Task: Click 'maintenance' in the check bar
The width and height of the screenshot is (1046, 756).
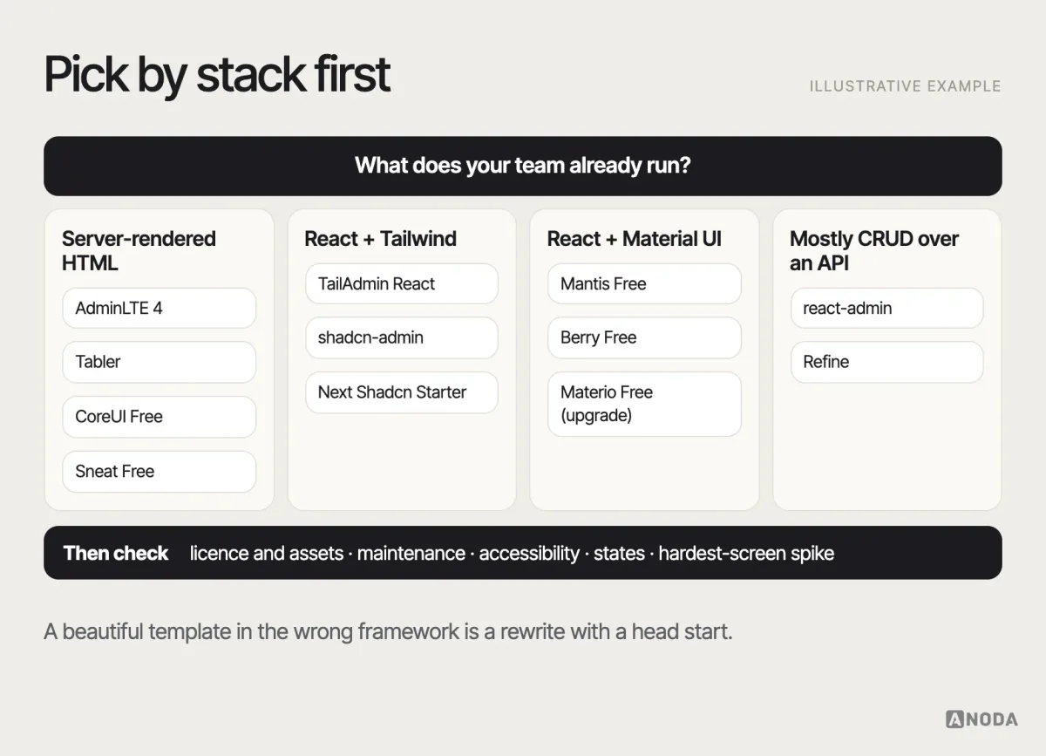Action: (x=411, y=553)
